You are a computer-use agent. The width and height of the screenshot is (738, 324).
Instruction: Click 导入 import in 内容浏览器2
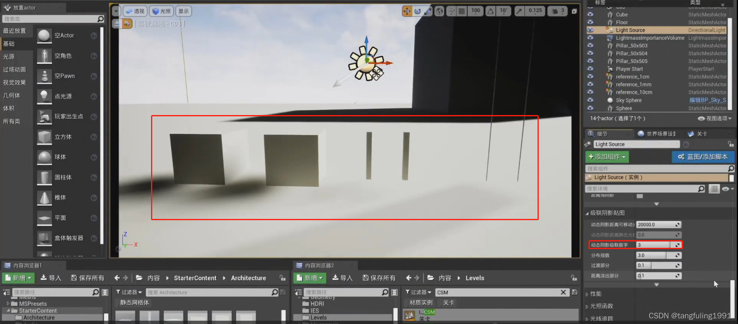pyautogui.click(x=342, y=278)
